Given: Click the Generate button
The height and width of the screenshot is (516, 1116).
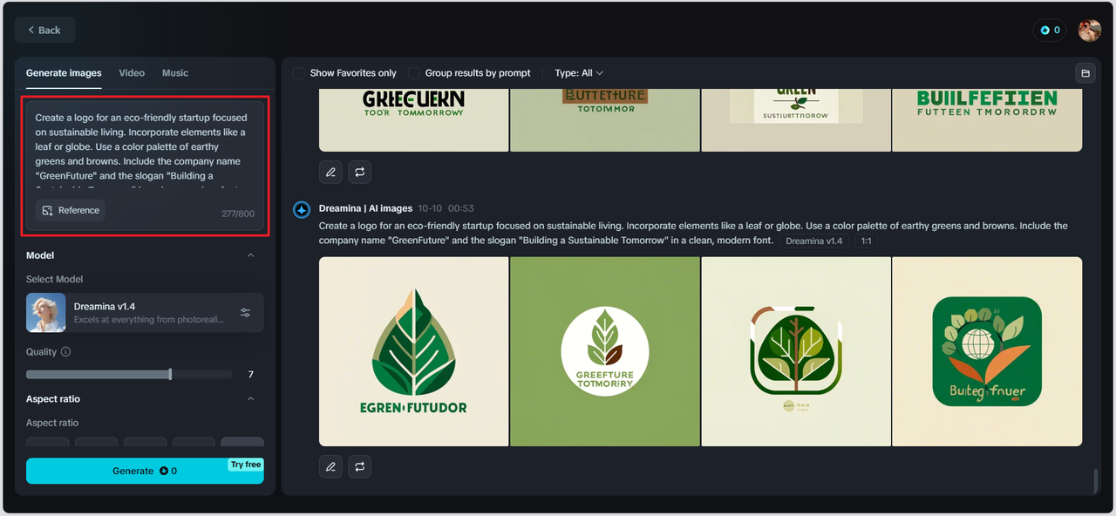Looking at the screenshot, I should click(145, 471).
